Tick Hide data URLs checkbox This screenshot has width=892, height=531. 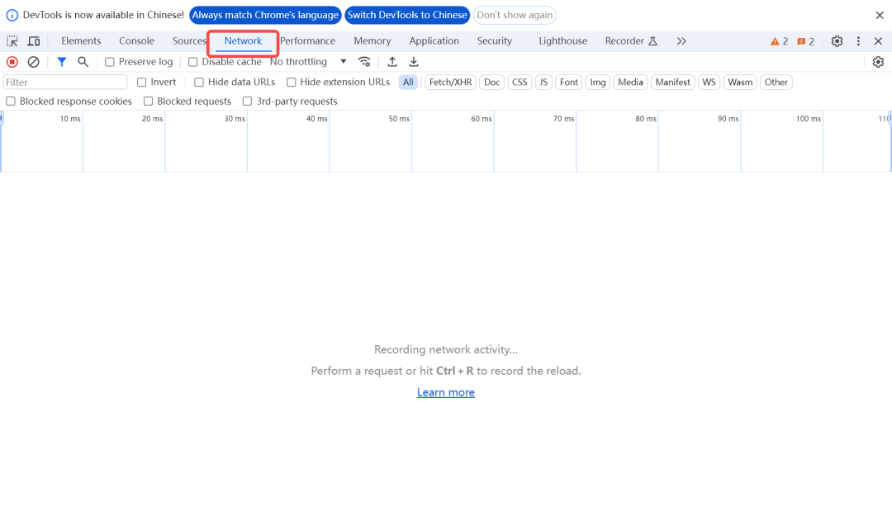pos(199,83)
